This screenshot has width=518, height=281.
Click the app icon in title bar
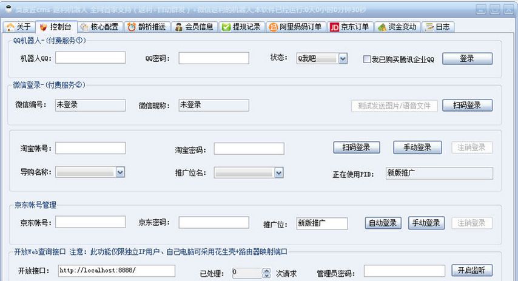click(x=9, y=8)
